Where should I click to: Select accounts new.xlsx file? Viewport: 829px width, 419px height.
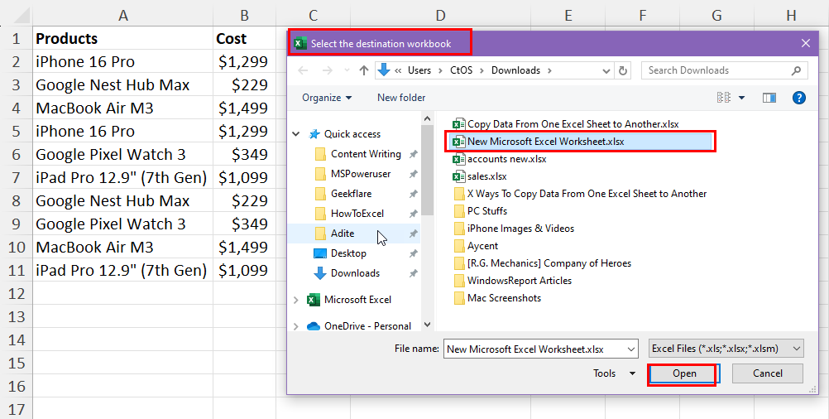500,159
